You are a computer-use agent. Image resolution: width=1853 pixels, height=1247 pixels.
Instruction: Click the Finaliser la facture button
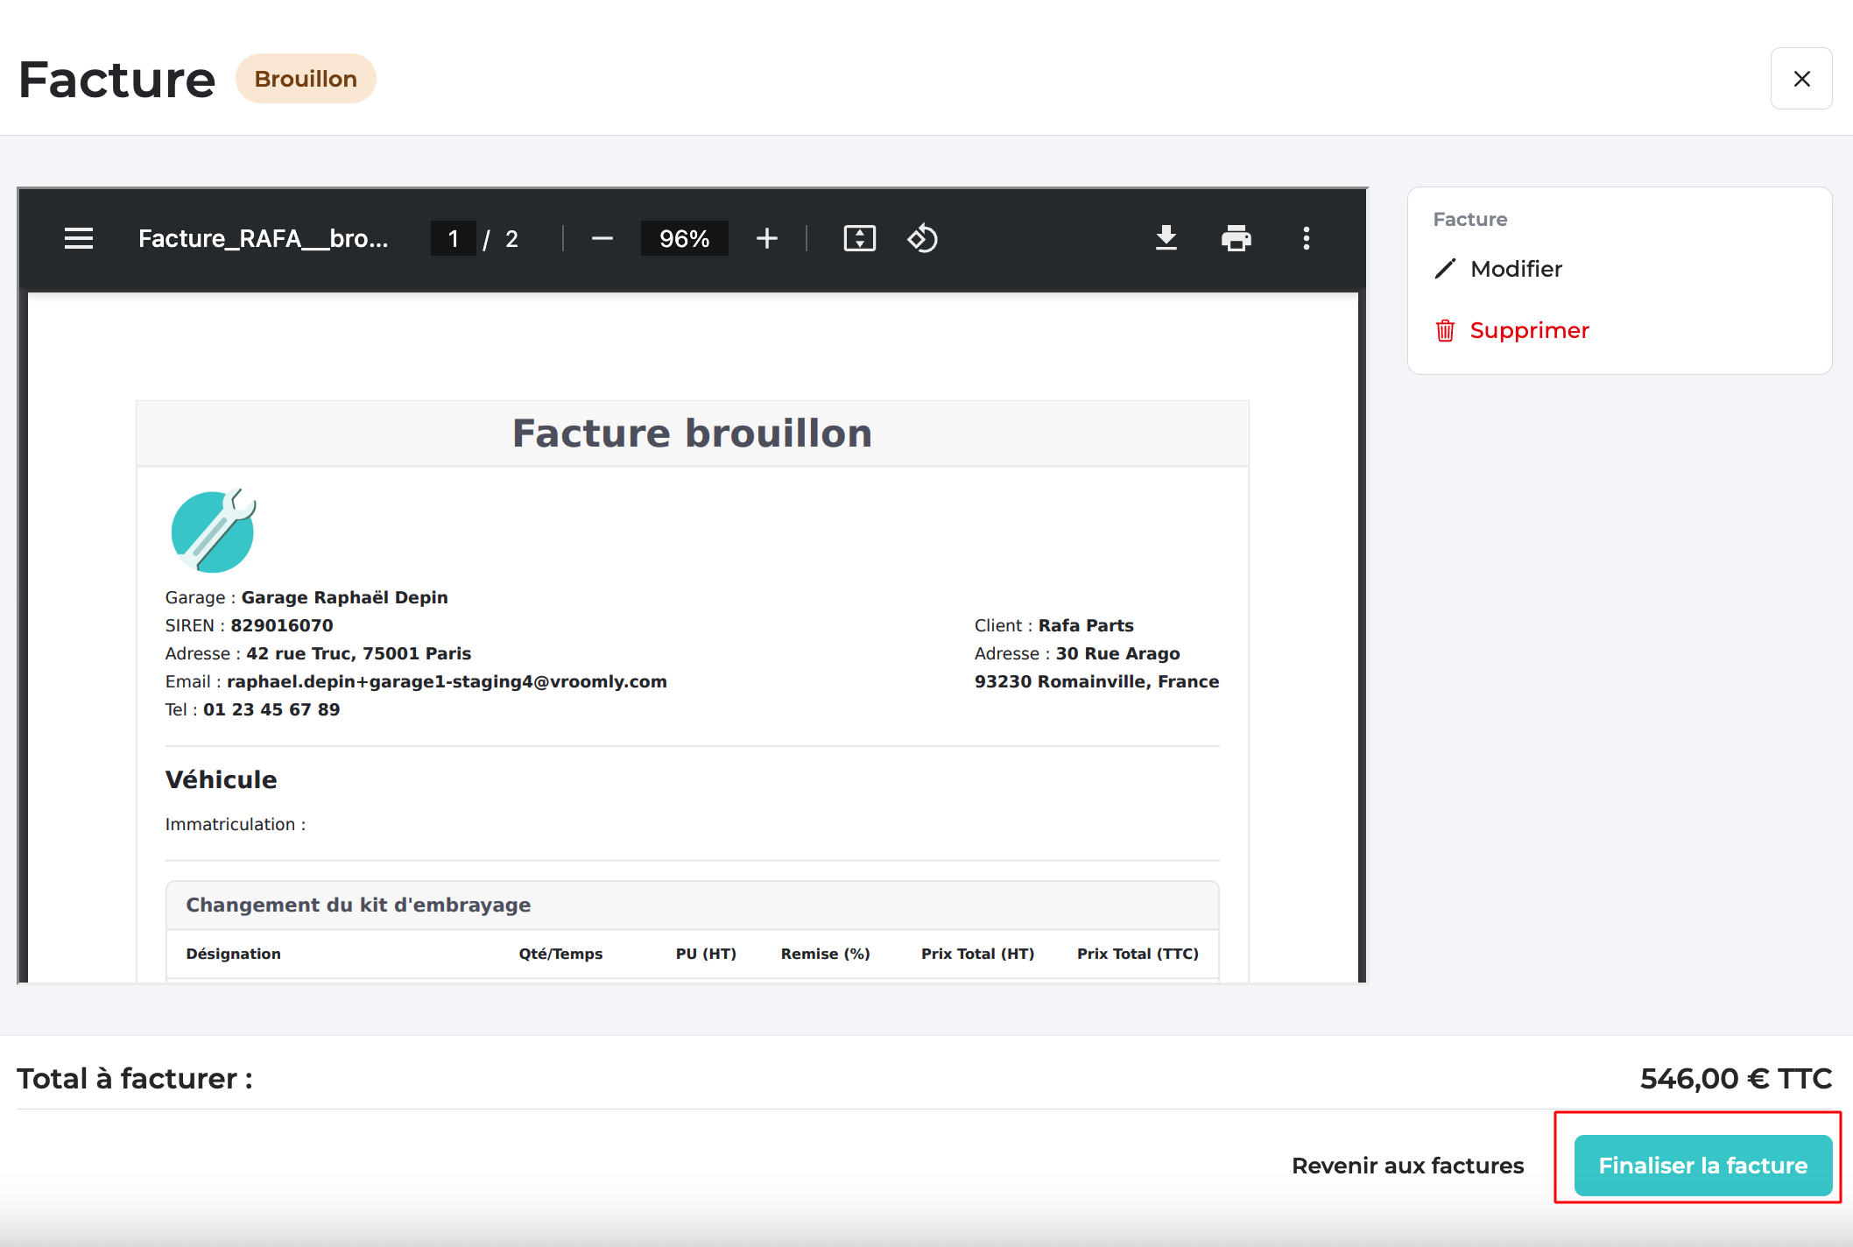pos(1702,1166)
